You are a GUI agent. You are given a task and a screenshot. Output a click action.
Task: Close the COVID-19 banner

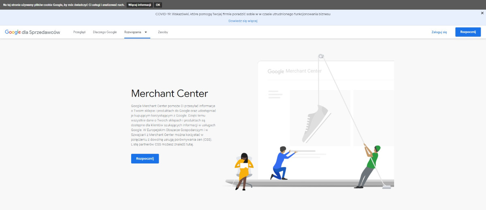(482, 13)
